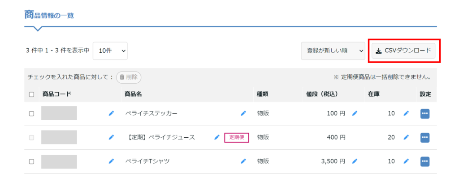The width and height of the screenshot is (459, 186).
Task: Edit product code of ペライチステッカー row
Action: (111, 114)
